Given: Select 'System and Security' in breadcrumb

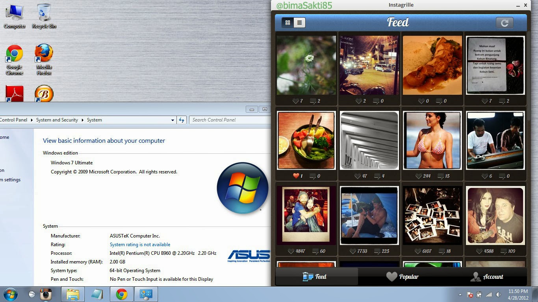Looking at the screenshot, I should pos(57,120).
